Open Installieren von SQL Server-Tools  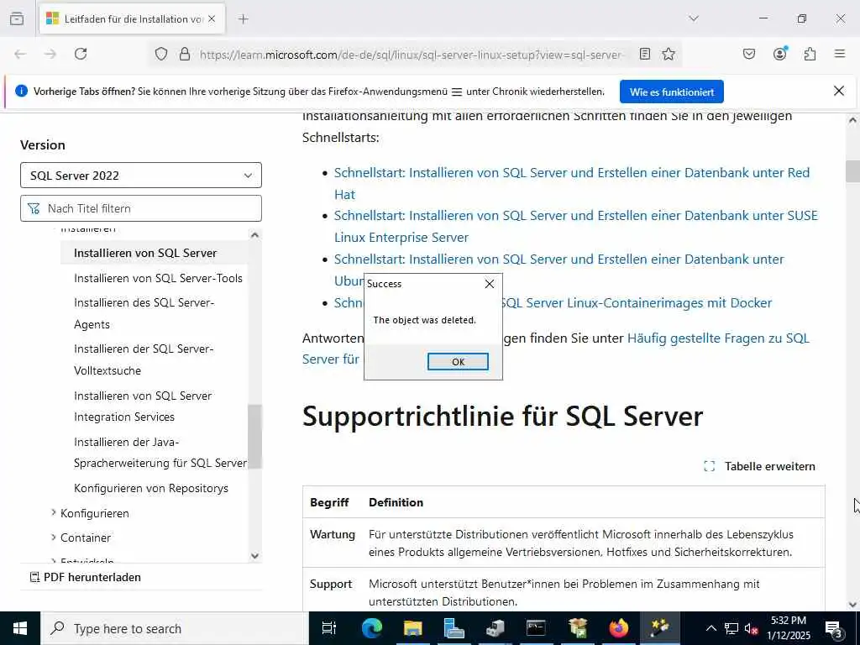pos(158,278)
